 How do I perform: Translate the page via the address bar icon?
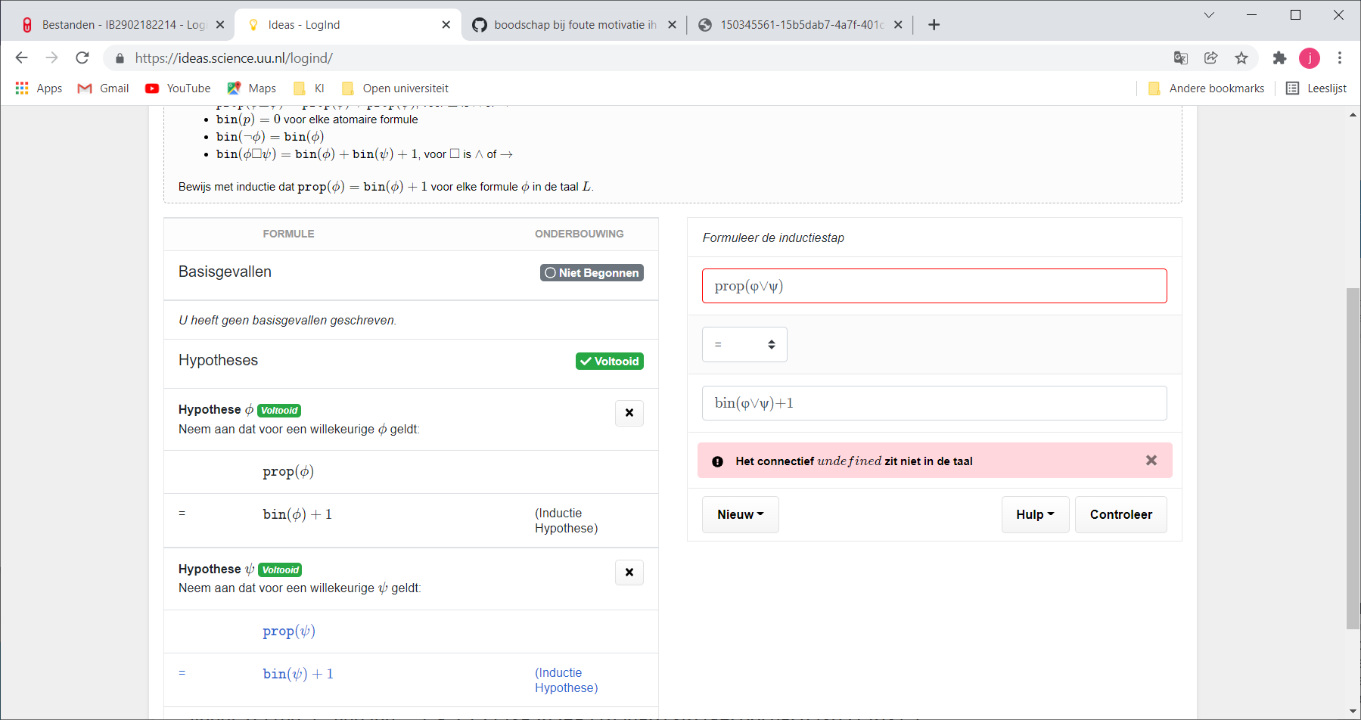pos(1182,57)
